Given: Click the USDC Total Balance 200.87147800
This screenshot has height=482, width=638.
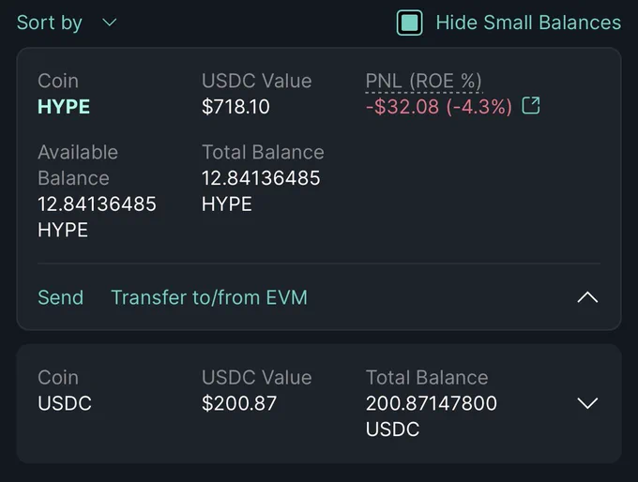Looking at the screenshot, I should pos(432,403).
